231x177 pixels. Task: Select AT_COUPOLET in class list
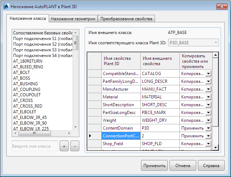coord(43,95)
